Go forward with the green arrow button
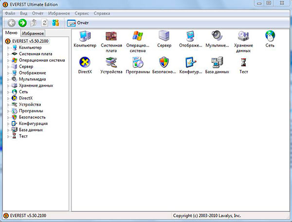 click(22, 23)
